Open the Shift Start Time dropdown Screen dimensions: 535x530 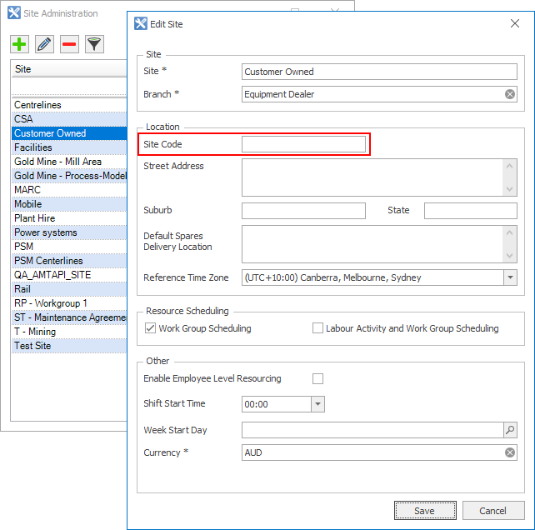pos(317,404)
